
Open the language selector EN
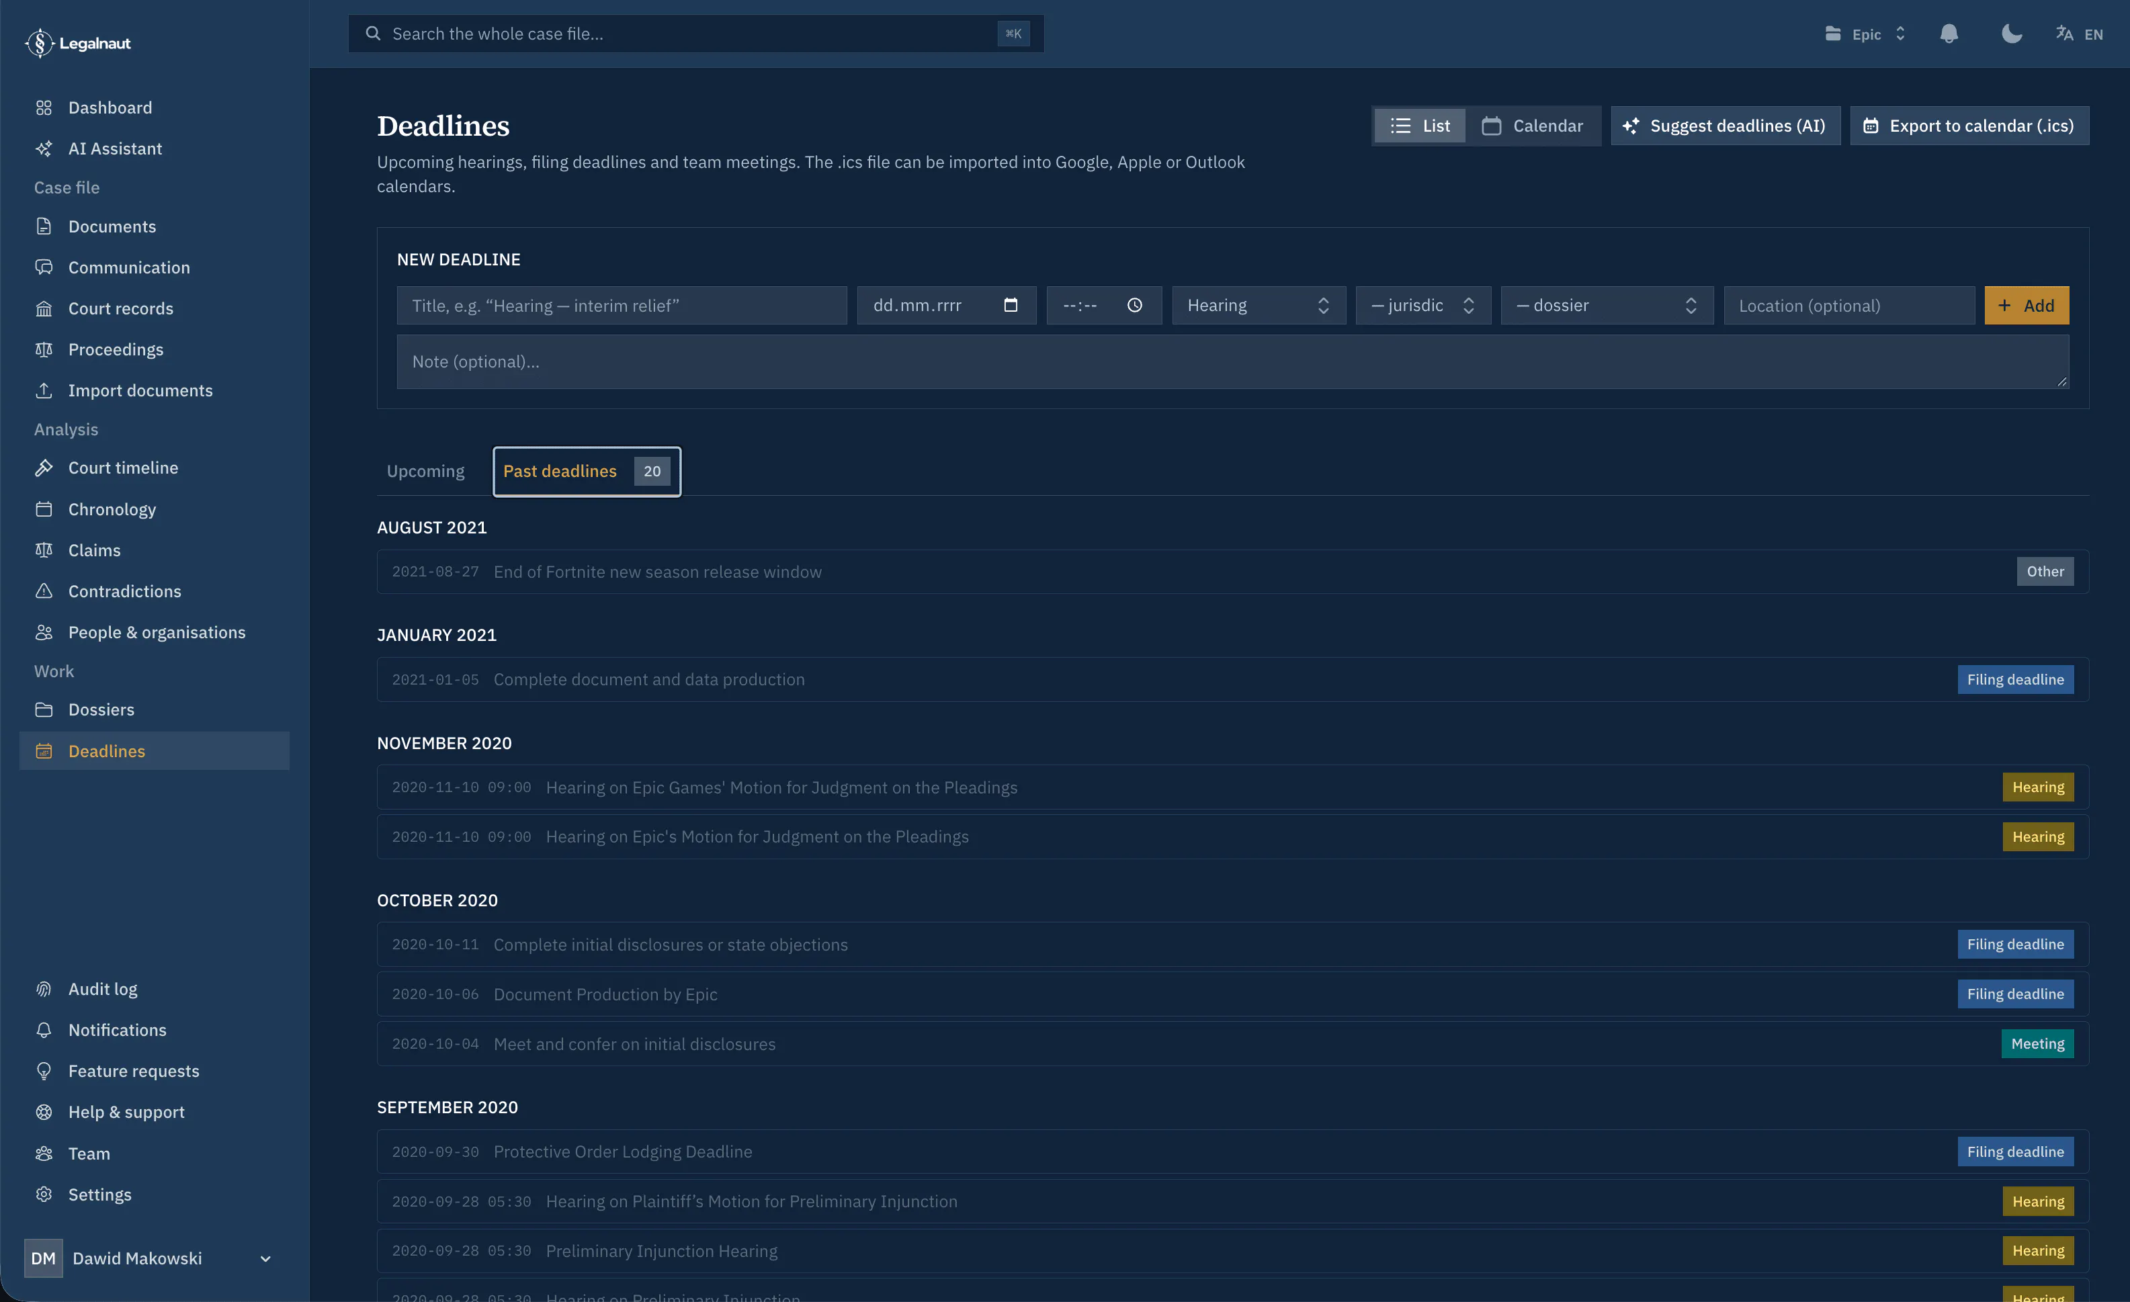coord(2079,34)
